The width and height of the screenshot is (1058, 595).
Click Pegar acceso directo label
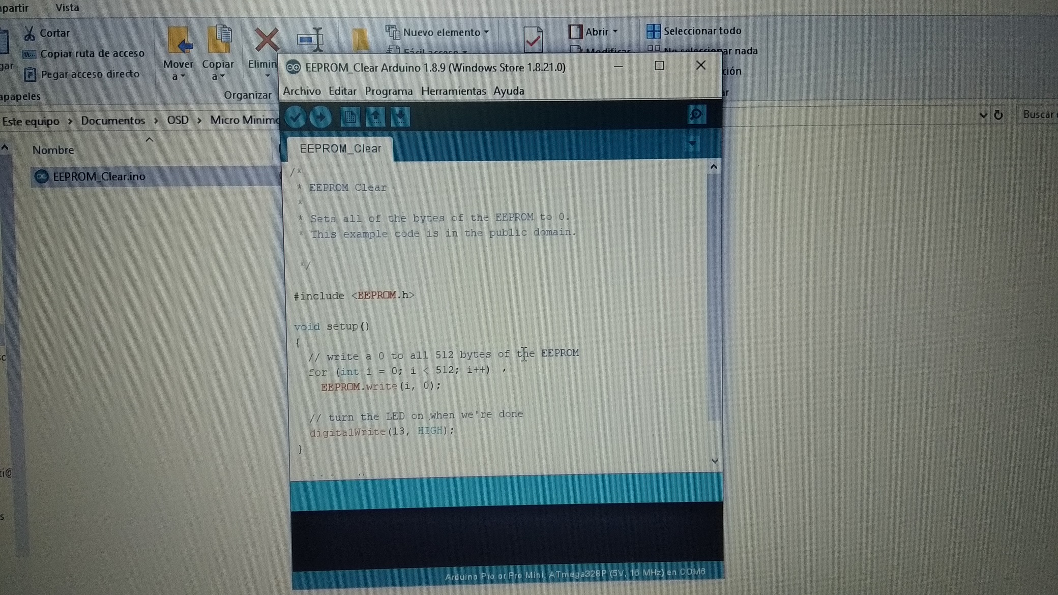coord(90,74)
